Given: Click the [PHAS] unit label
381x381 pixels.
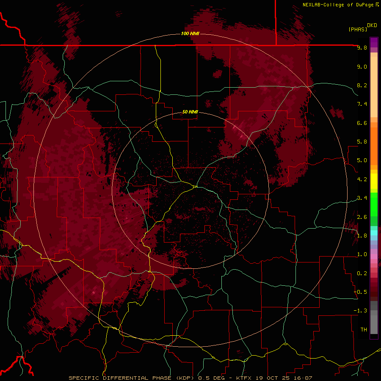Looking at the screenshot, I should pyautogui.click(x=358, y=29).
